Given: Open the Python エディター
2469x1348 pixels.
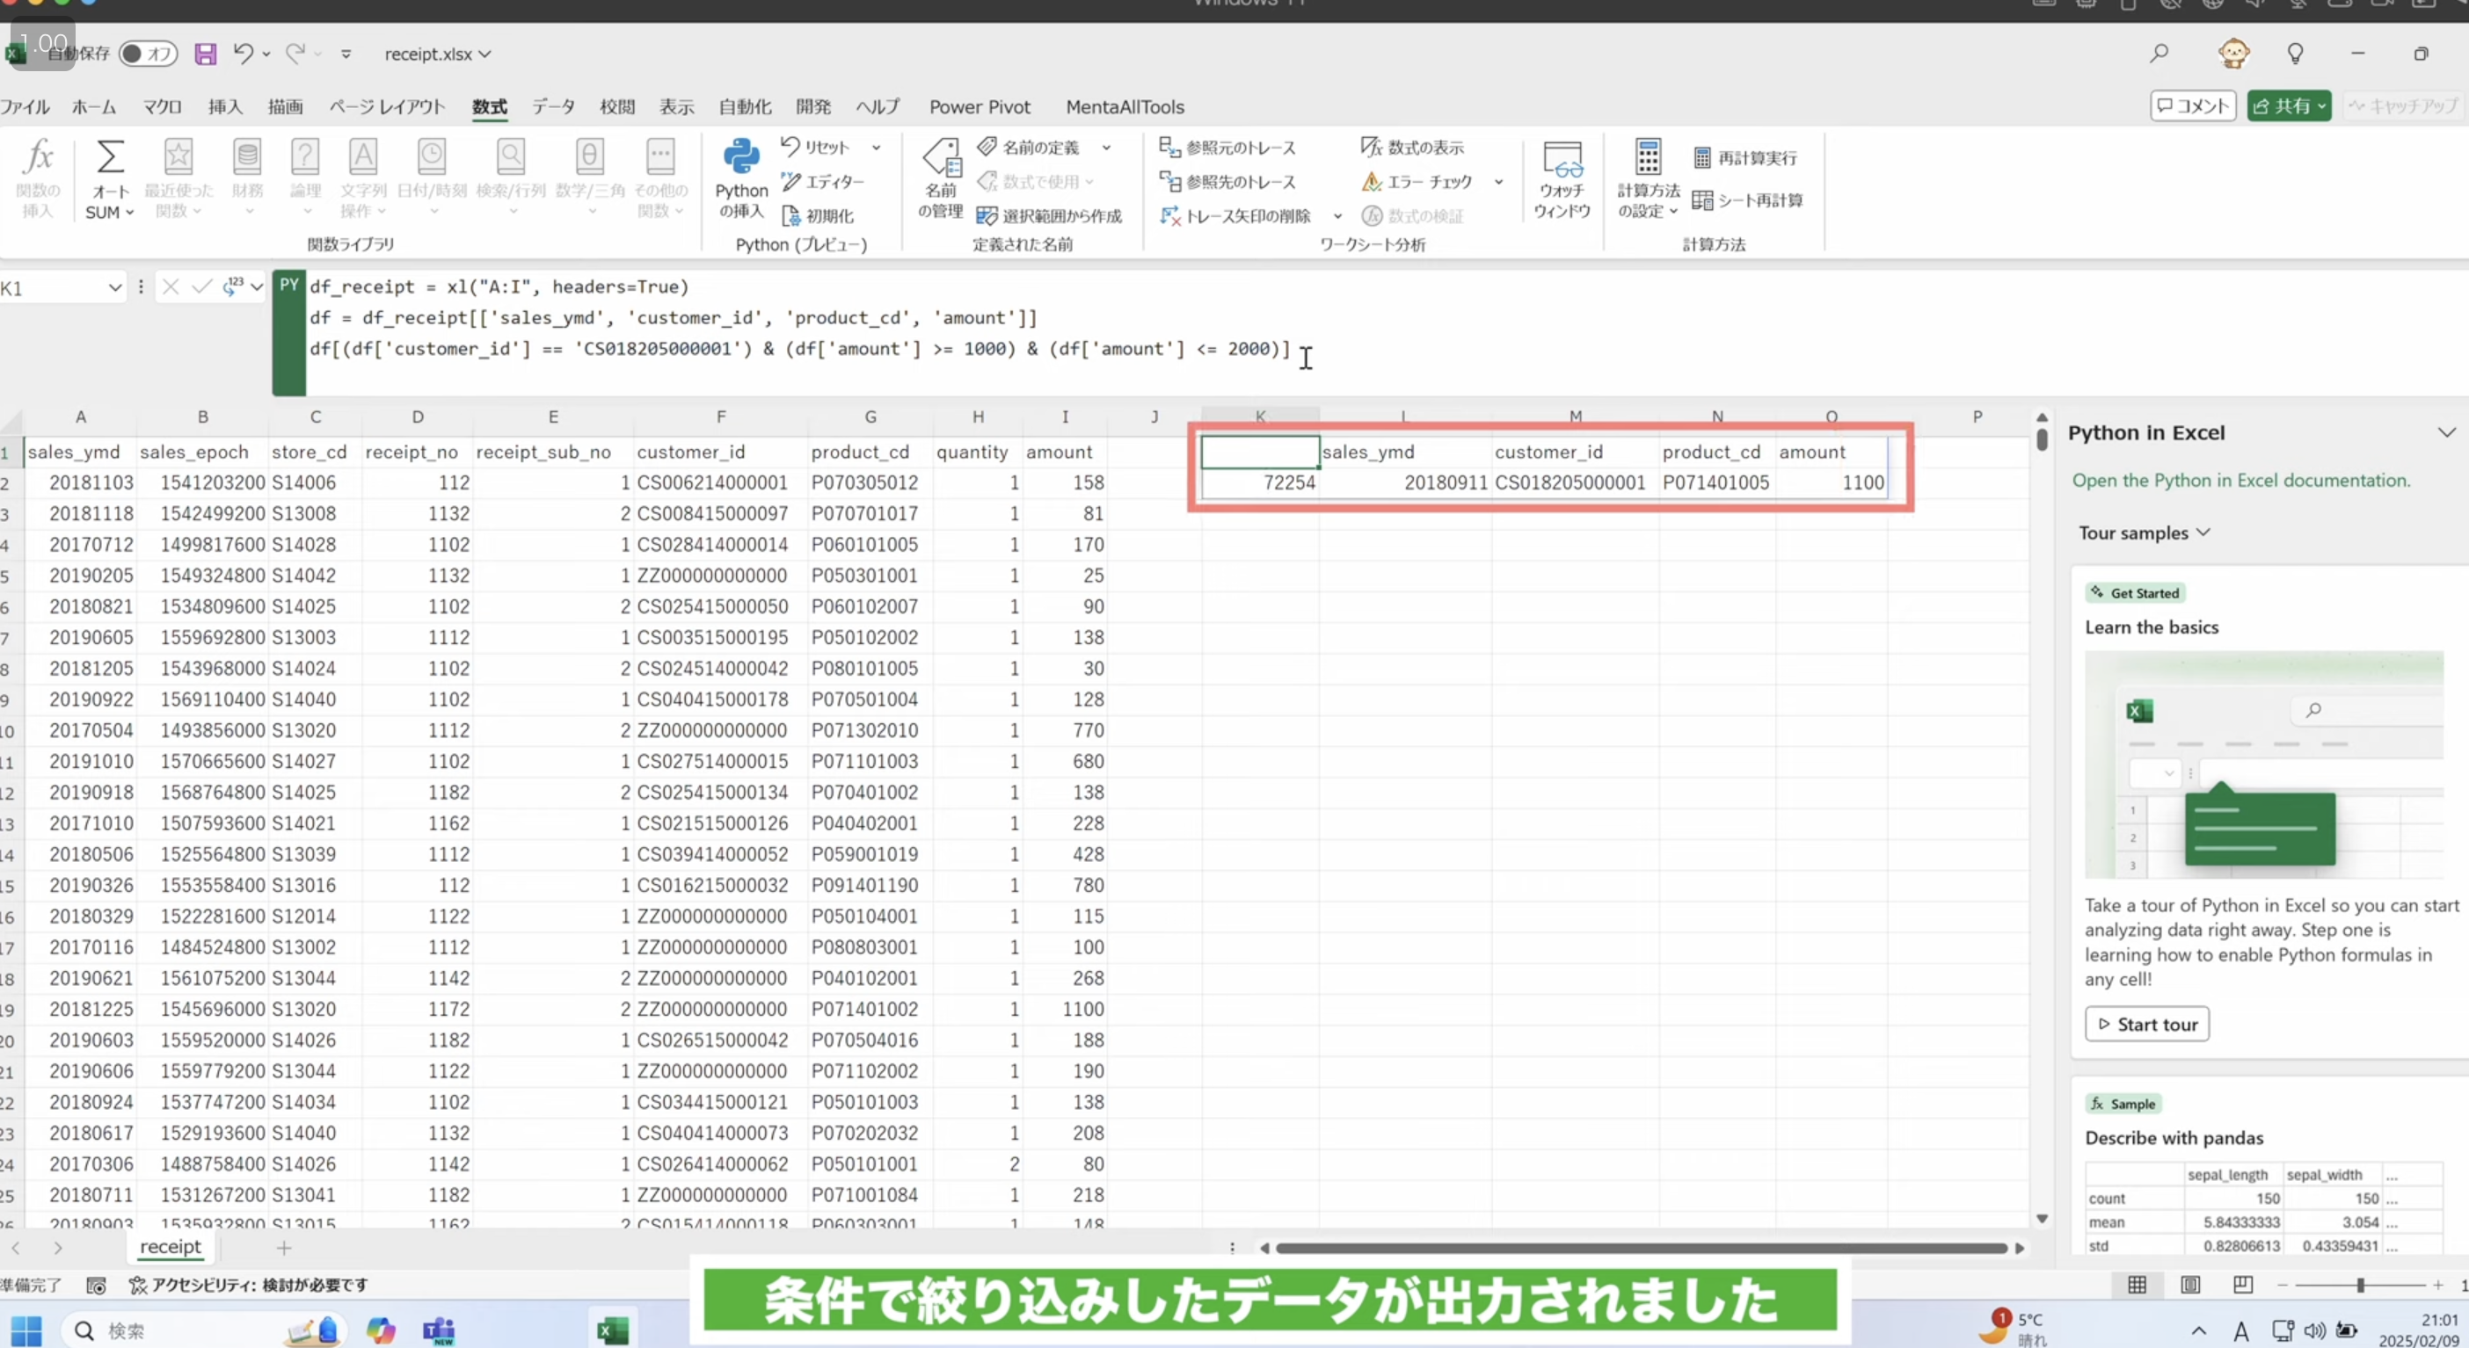Looking at the screenshot, I should [823, 181].
